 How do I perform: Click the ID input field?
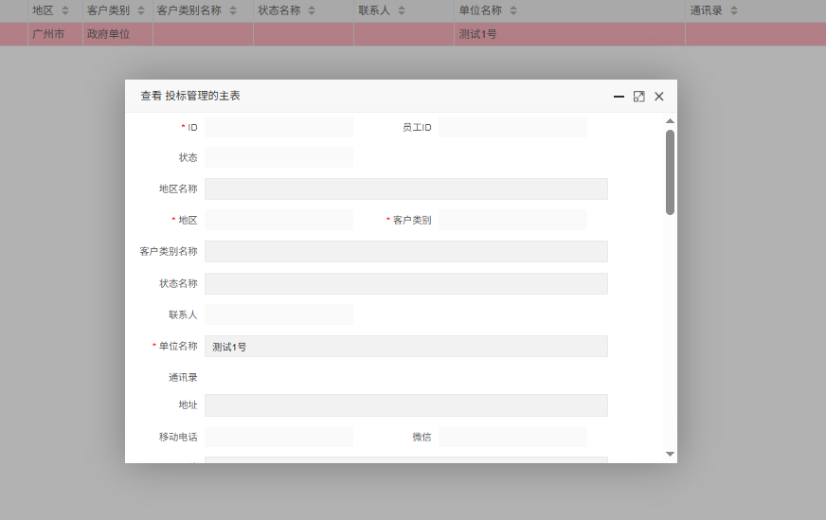click(x=278, y=127)
